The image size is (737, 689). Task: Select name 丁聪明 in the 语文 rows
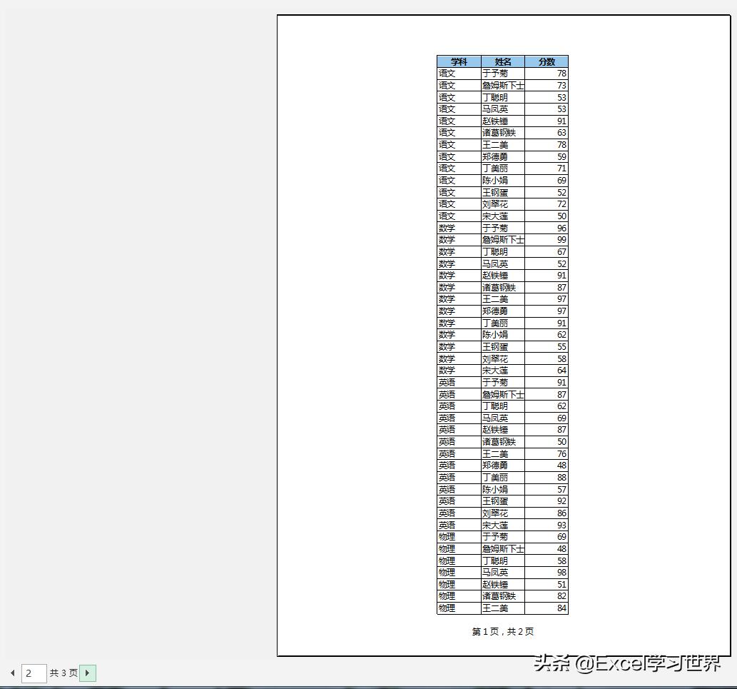[502, 97]
